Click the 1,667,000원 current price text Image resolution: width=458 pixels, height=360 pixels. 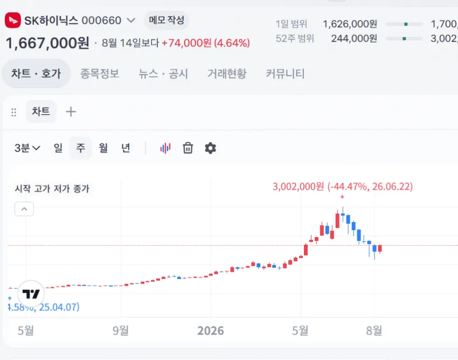[x=47, y=43]
